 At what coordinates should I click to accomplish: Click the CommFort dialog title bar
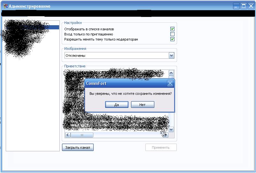click(125, 84)
